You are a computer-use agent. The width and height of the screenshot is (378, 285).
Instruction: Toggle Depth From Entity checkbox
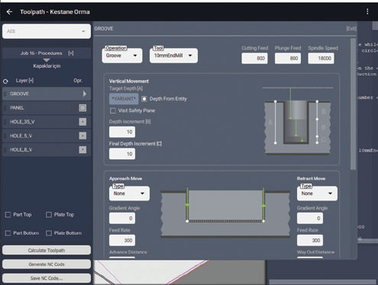144,99
